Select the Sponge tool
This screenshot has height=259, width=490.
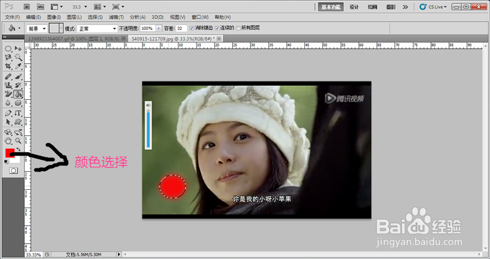[x=18, y=103]
